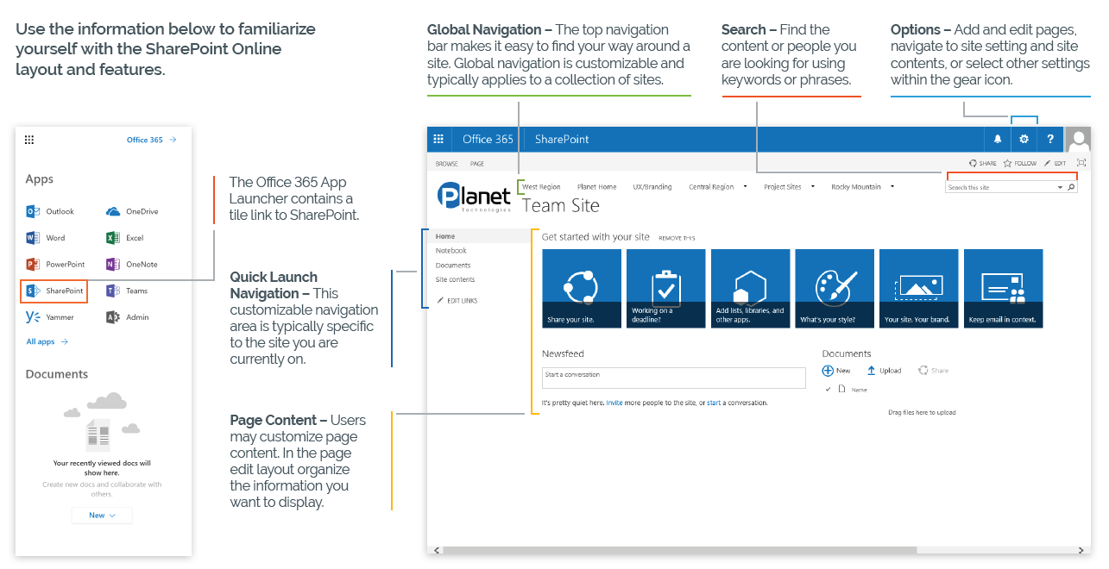Viewport: 1109px width, 569px height.
Task: Open the search scope dropdown arrow
Action: point(1060,187)
